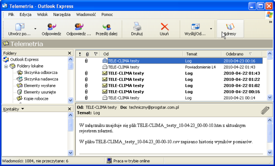Open the Kontakty dropdown menu
The width and height of the screenshot is (275, 166).
(x=23, y=109)
